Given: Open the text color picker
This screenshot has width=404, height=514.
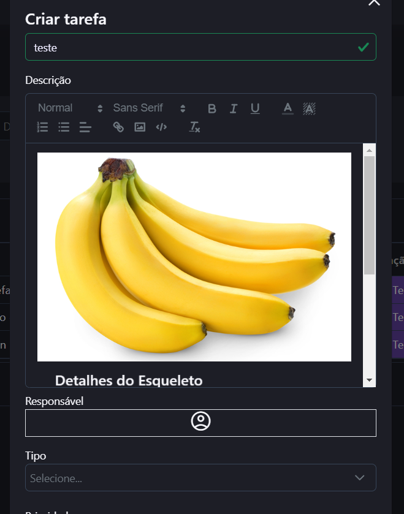Looking at the screenshot, I should 288,108.
